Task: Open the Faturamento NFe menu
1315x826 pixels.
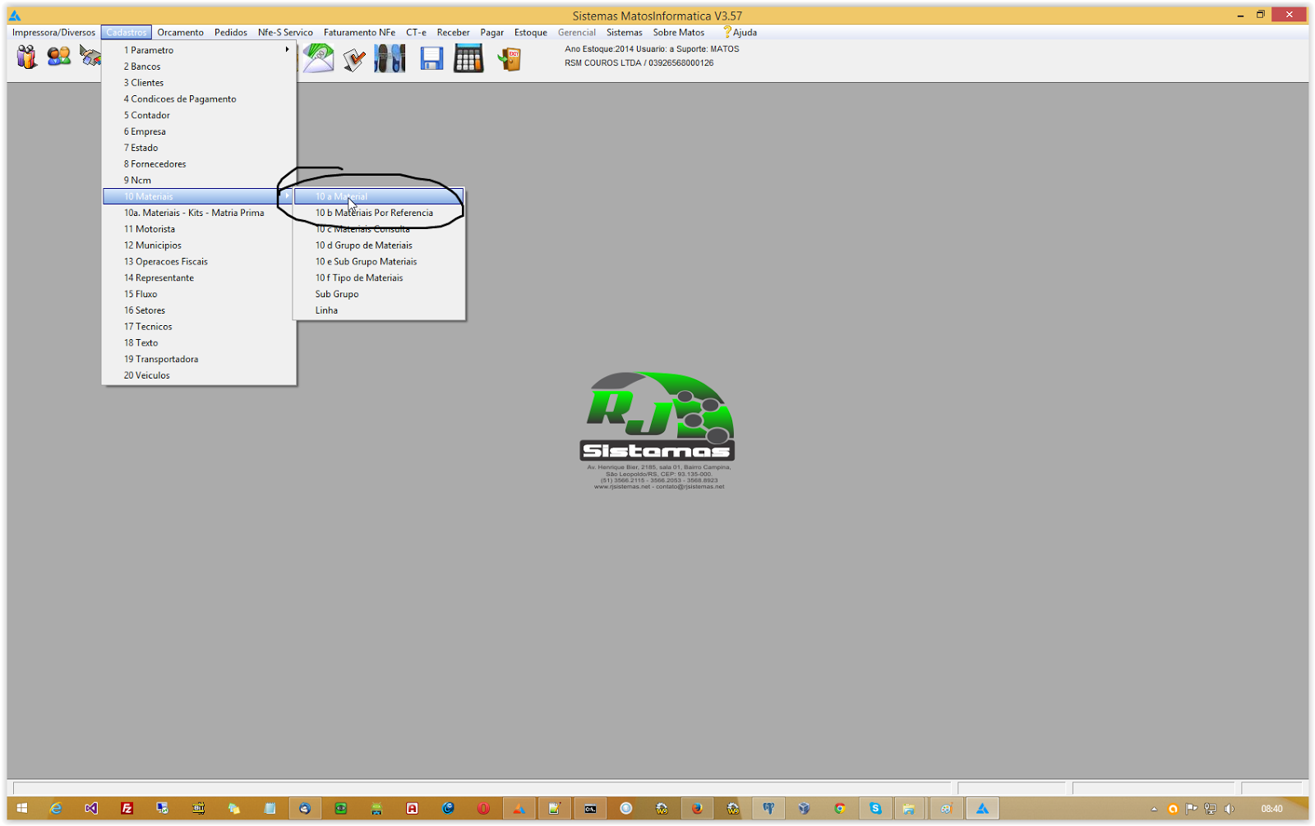Action: click(x=359, y=32)
